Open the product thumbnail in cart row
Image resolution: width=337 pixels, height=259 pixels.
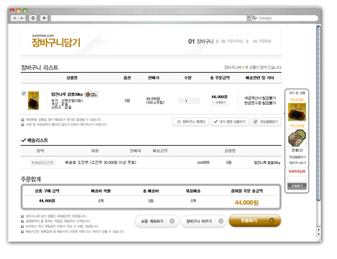tap(33, 101)
